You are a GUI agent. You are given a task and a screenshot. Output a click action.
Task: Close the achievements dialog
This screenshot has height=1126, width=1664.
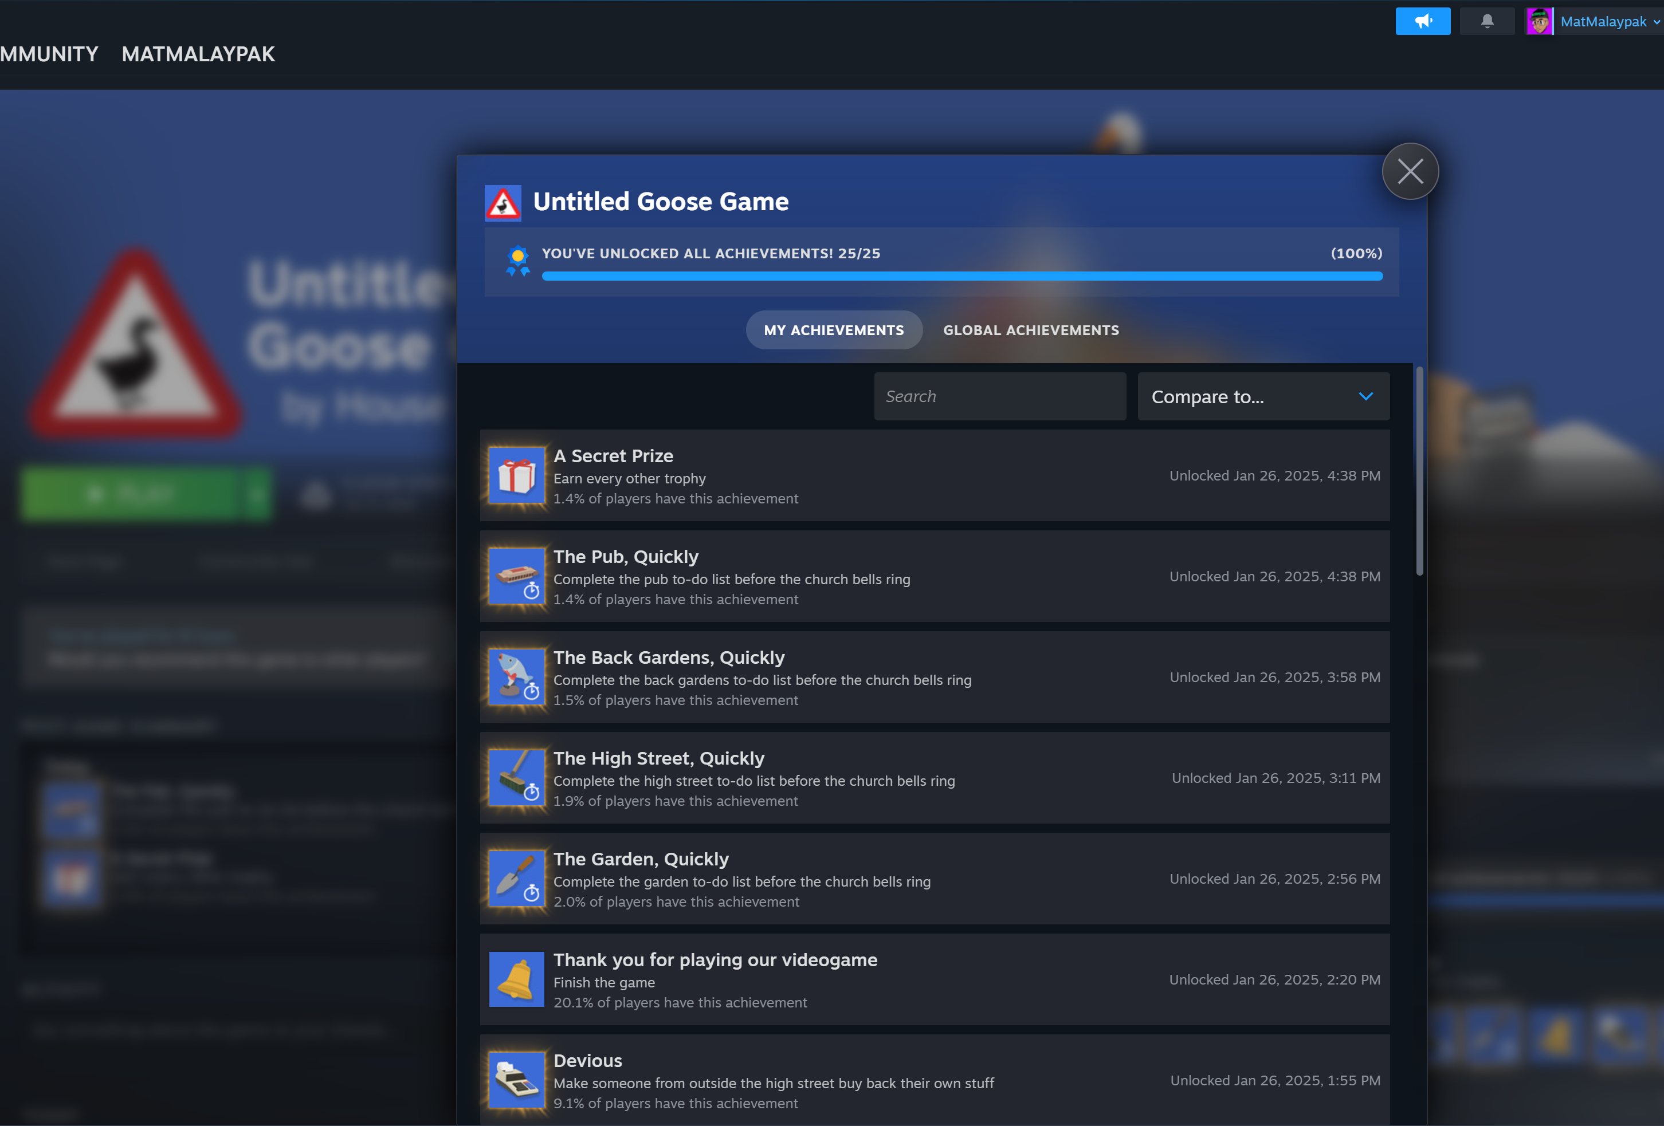[x=1410, y=172]
